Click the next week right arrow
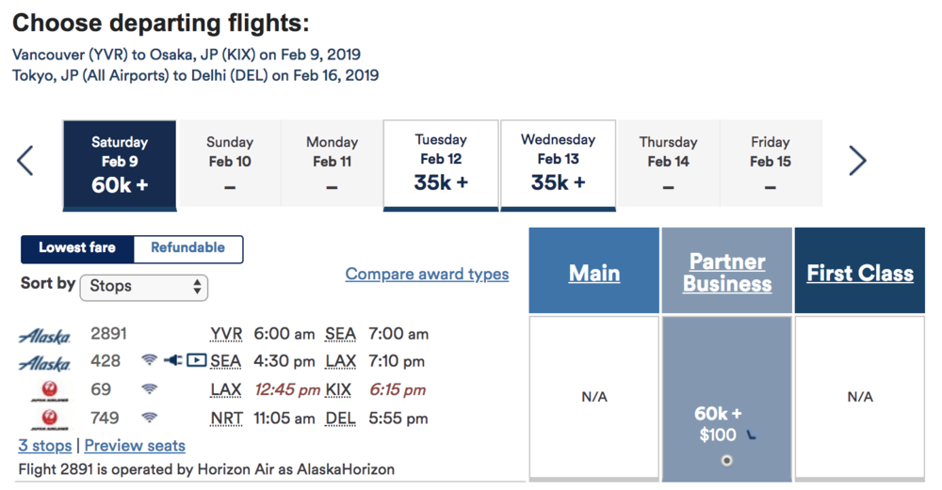Screen dimensions: 942x490 point(857,161)
